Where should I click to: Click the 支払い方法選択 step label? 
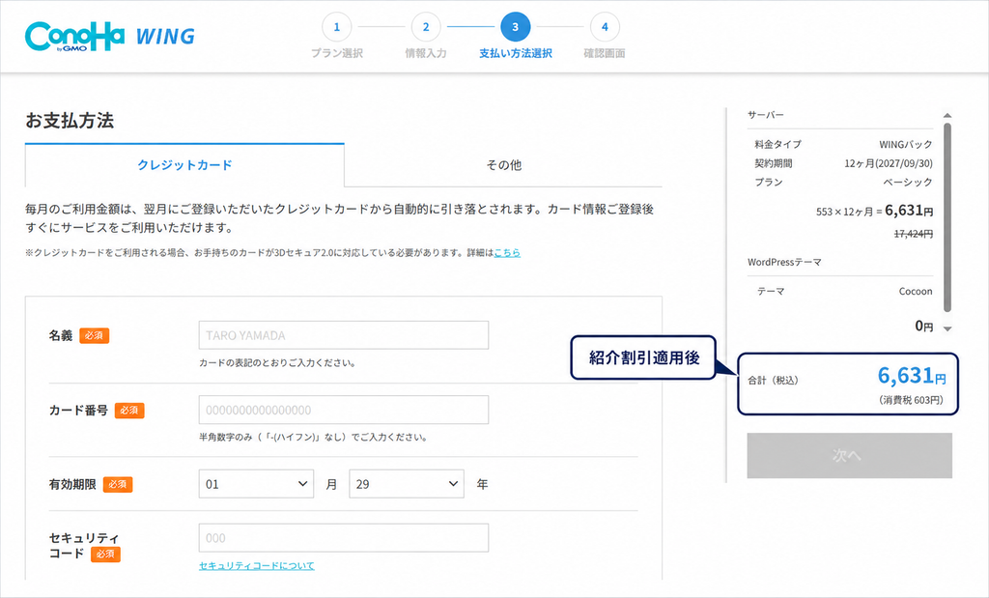(516, 54)
